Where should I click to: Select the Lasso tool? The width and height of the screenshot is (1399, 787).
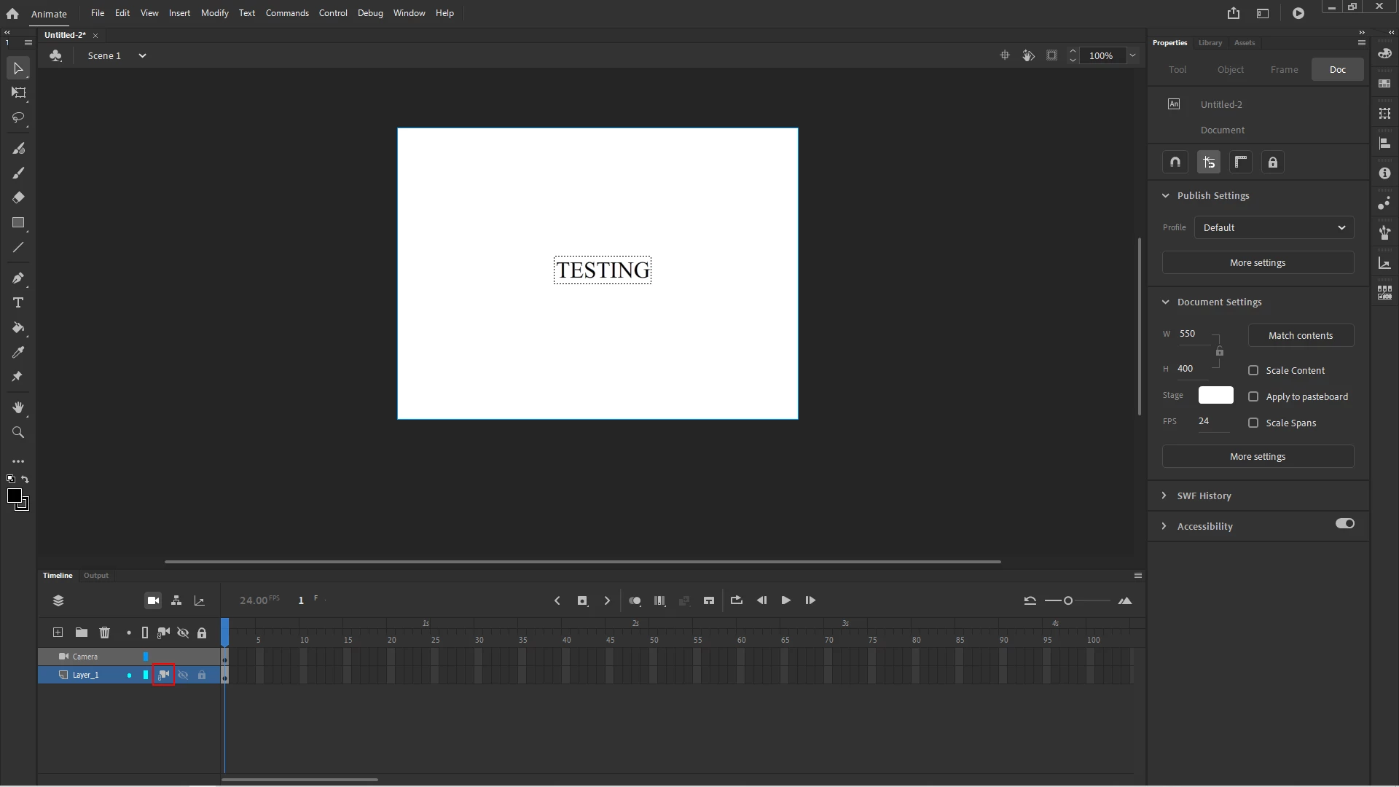18,117
